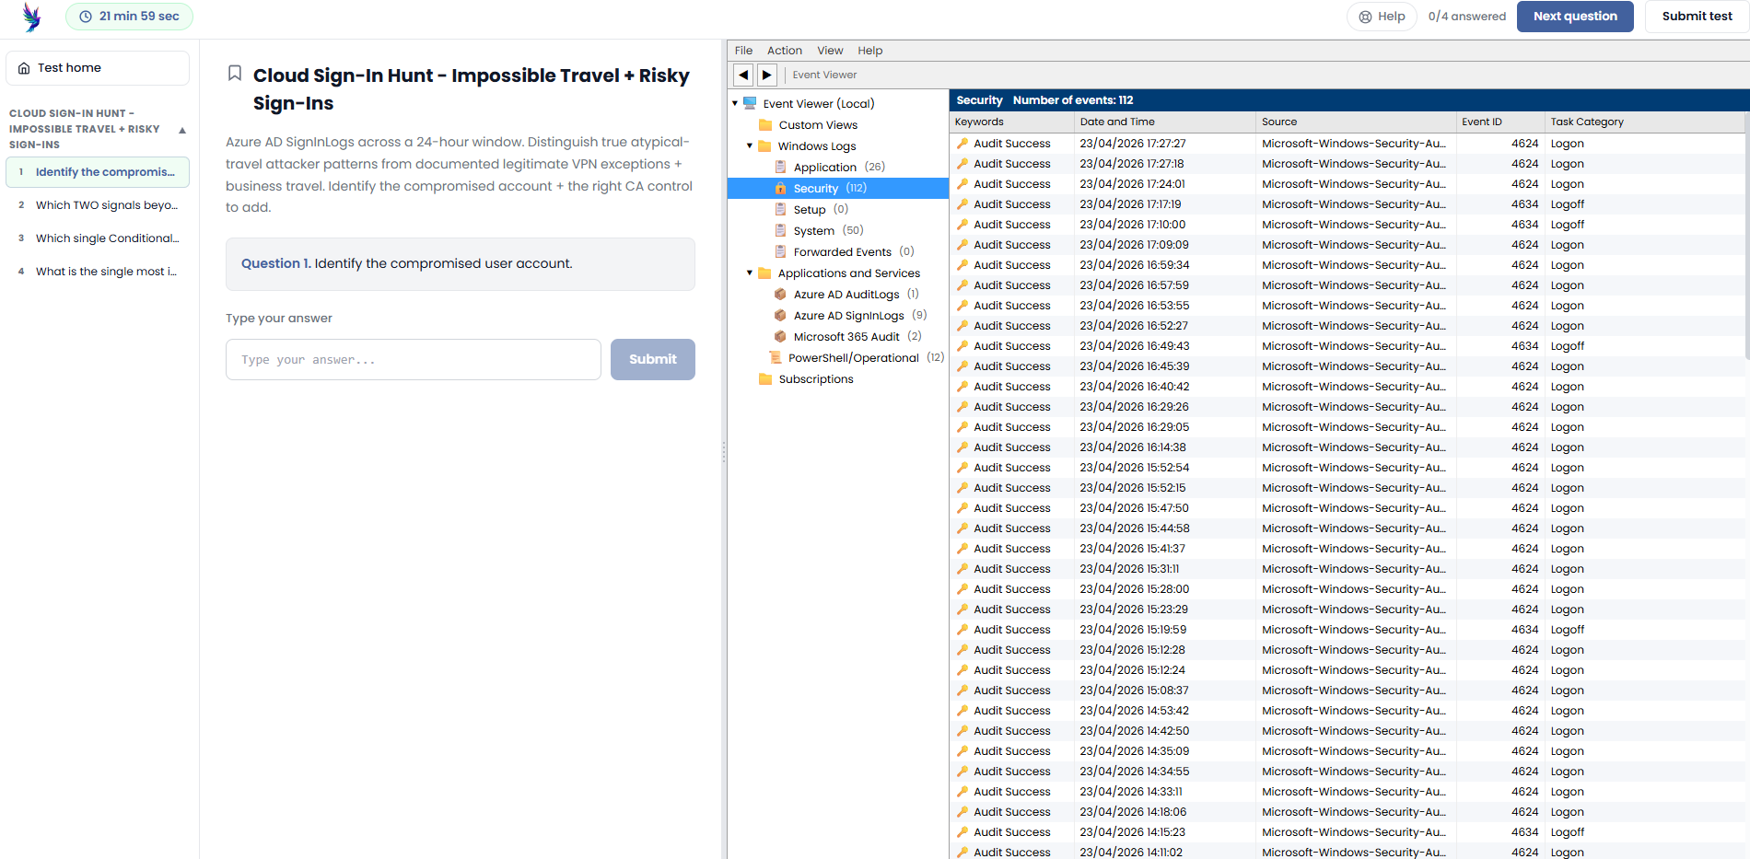Screen dimensions: 1750x859
Task: Click the Test home house icon
Action: pyautogui.click(x=24, y=68)
